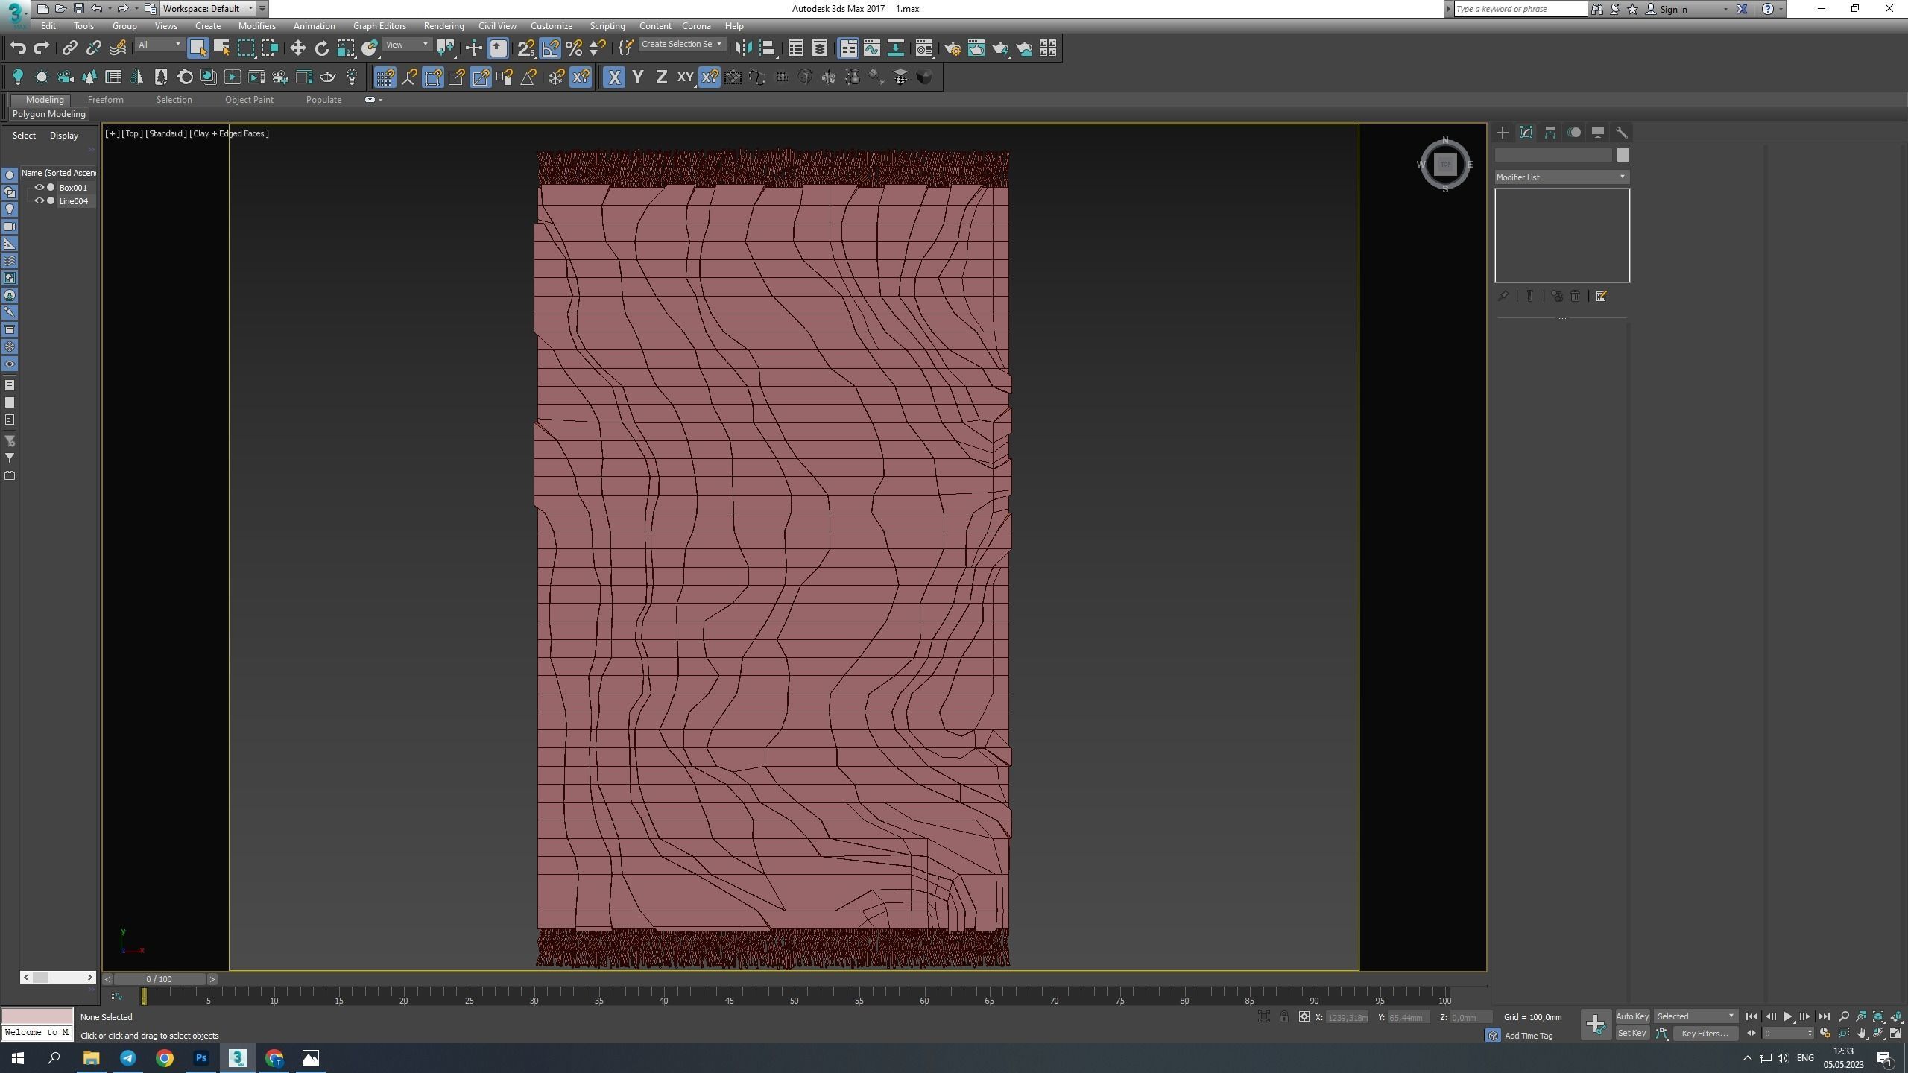Open Select by Name dialog
The image size is (1908, 1073).
pyautogui.click(x=221, y=48)
